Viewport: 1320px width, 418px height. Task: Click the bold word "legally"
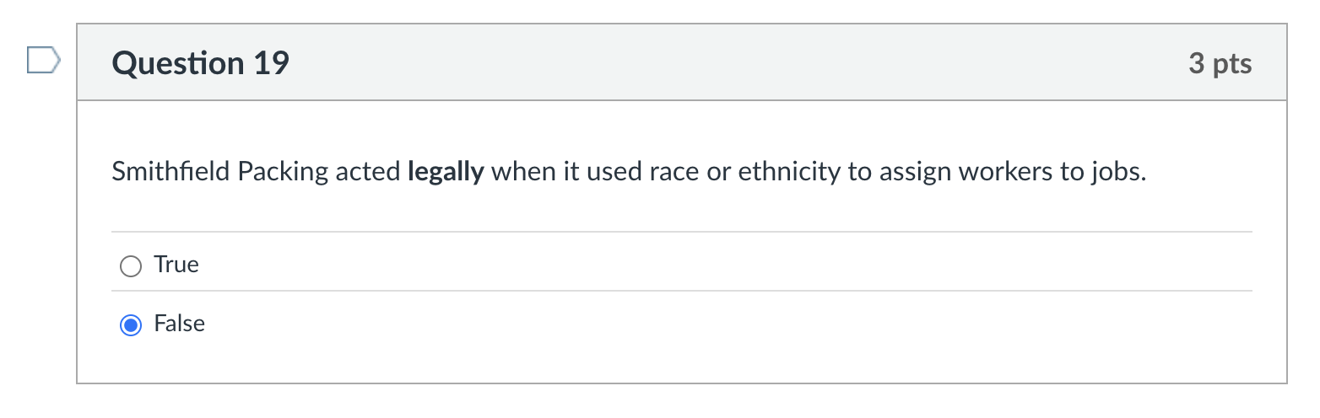(446, 173)
